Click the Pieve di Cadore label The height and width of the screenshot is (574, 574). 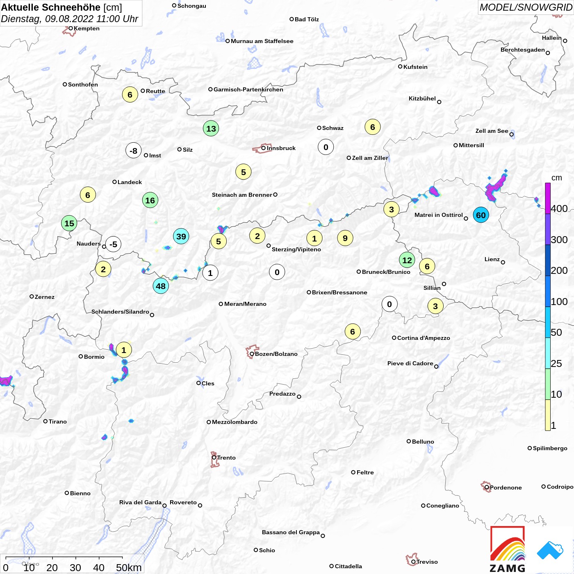coord(410,363)
